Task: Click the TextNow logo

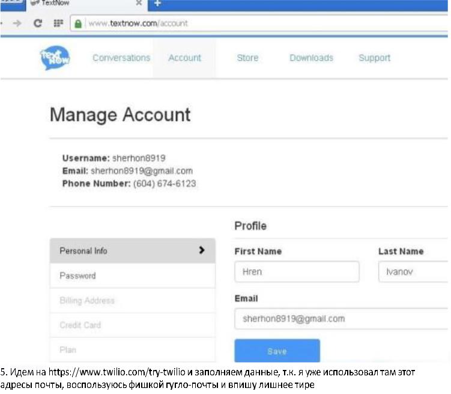Action: pyautogui.click(x=55, y=58)
